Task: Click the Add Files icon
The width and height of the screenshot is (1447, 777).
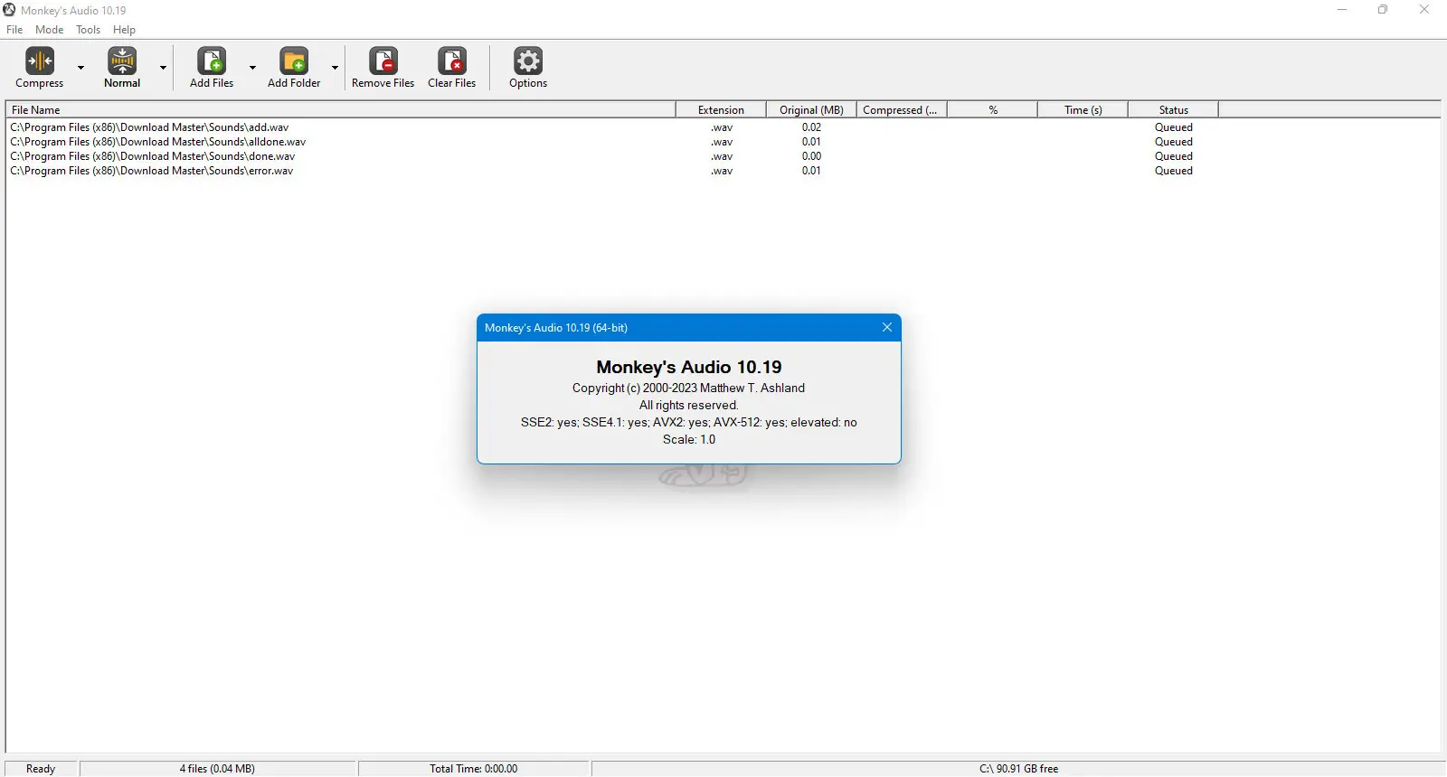Action: point(212,61)
